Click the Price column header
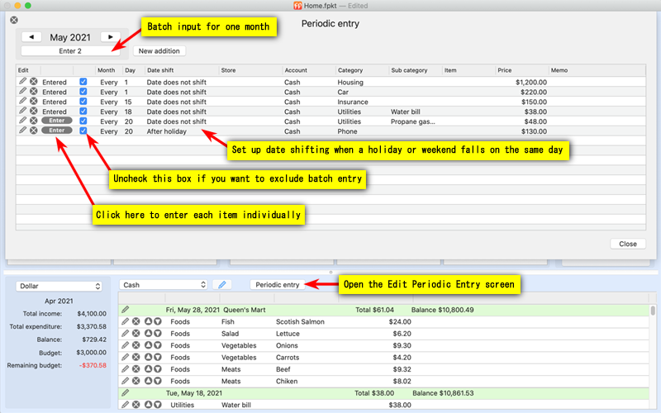This screenshot has height=413, width=661. pyautogui.click(x=521, y=70)
